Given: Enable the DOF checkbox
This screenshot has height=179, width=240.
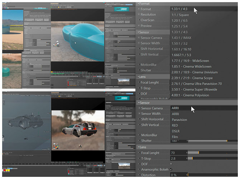Looking at the screenshot, I should [x=171, y=164].
